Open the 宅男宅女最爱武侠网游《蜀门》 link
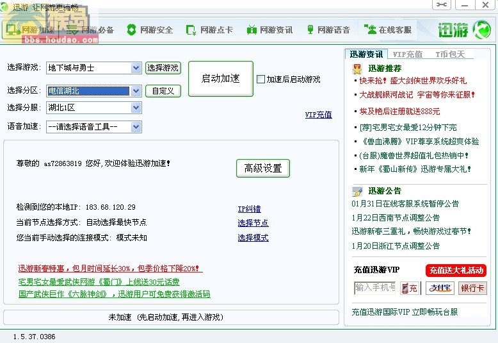Screen dimensions: 498x343 [x=99, y=282]
